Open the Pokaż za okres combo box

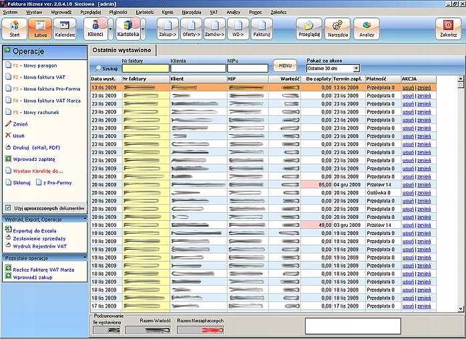332,68
